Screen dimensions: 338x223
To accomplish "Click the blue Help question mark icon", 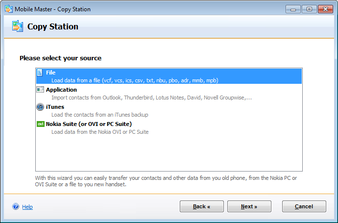I will coord(16,207).
